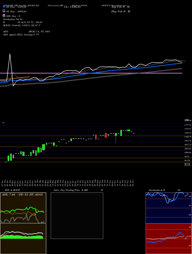Click the white 50 Day legend swatch
The image size is (192, 254).
pyautogui.click(x=4, y=11)
